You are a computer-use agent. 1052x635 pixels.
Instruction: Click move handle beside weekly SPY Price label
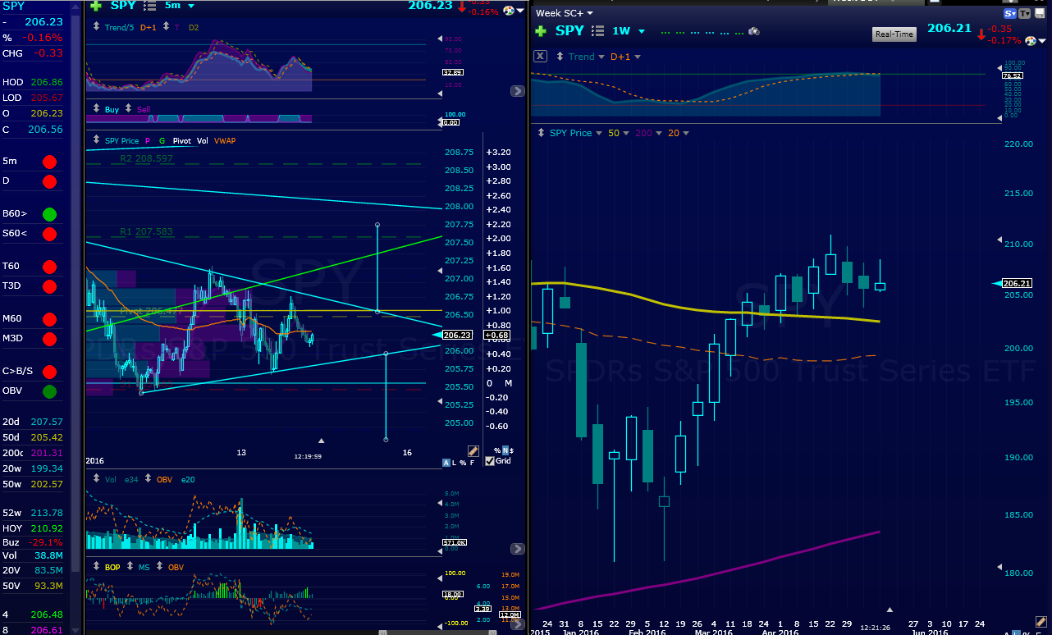[x=540, y=133]
